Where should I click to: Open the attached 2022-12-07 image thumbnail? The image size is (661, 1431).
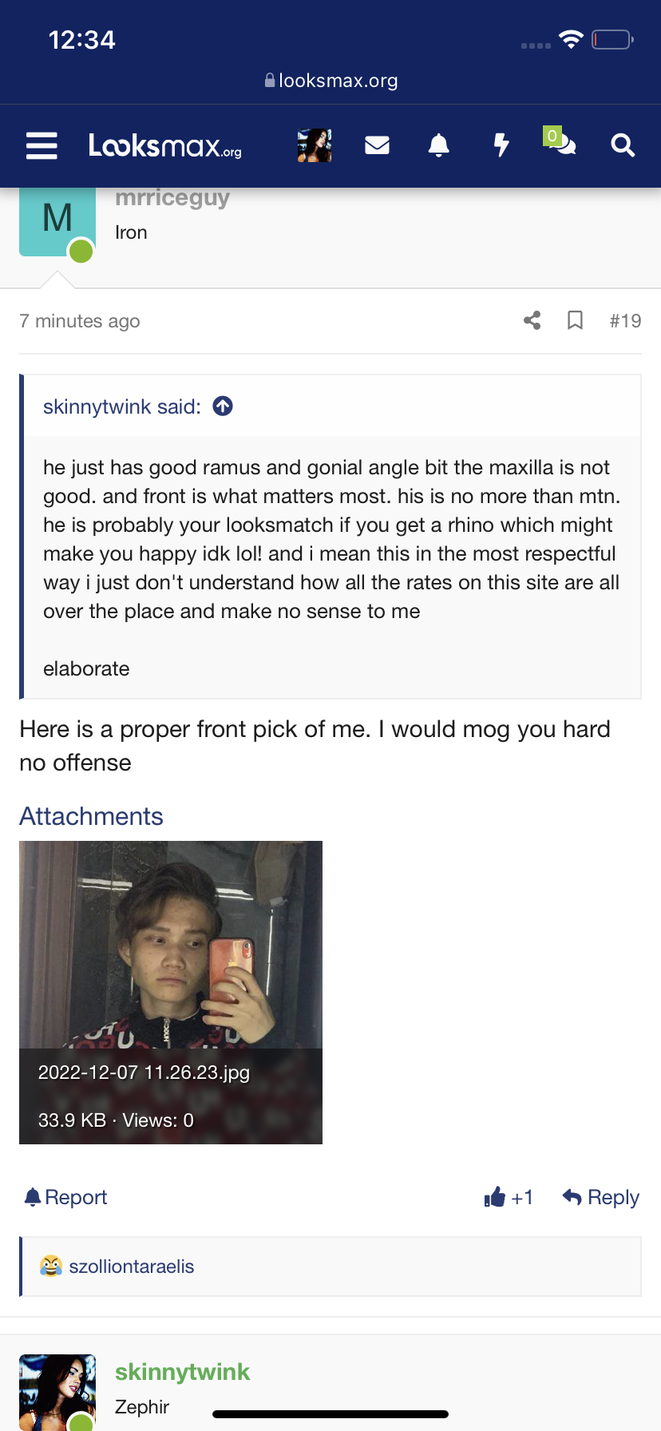click(171, 993)
